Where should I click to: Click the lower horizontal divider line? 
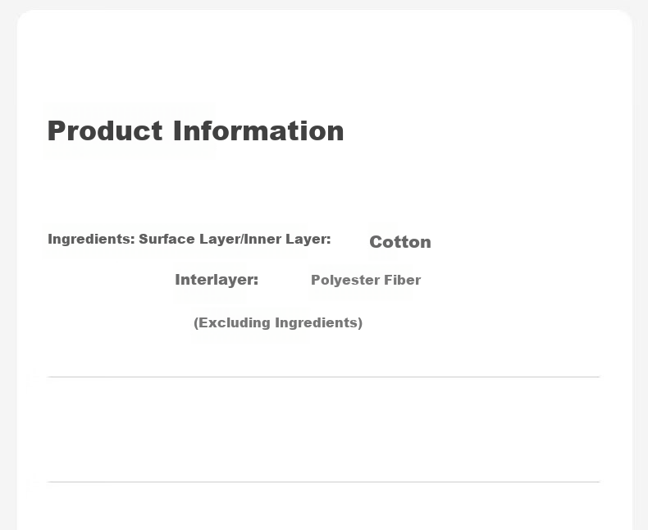coord(323,482)
